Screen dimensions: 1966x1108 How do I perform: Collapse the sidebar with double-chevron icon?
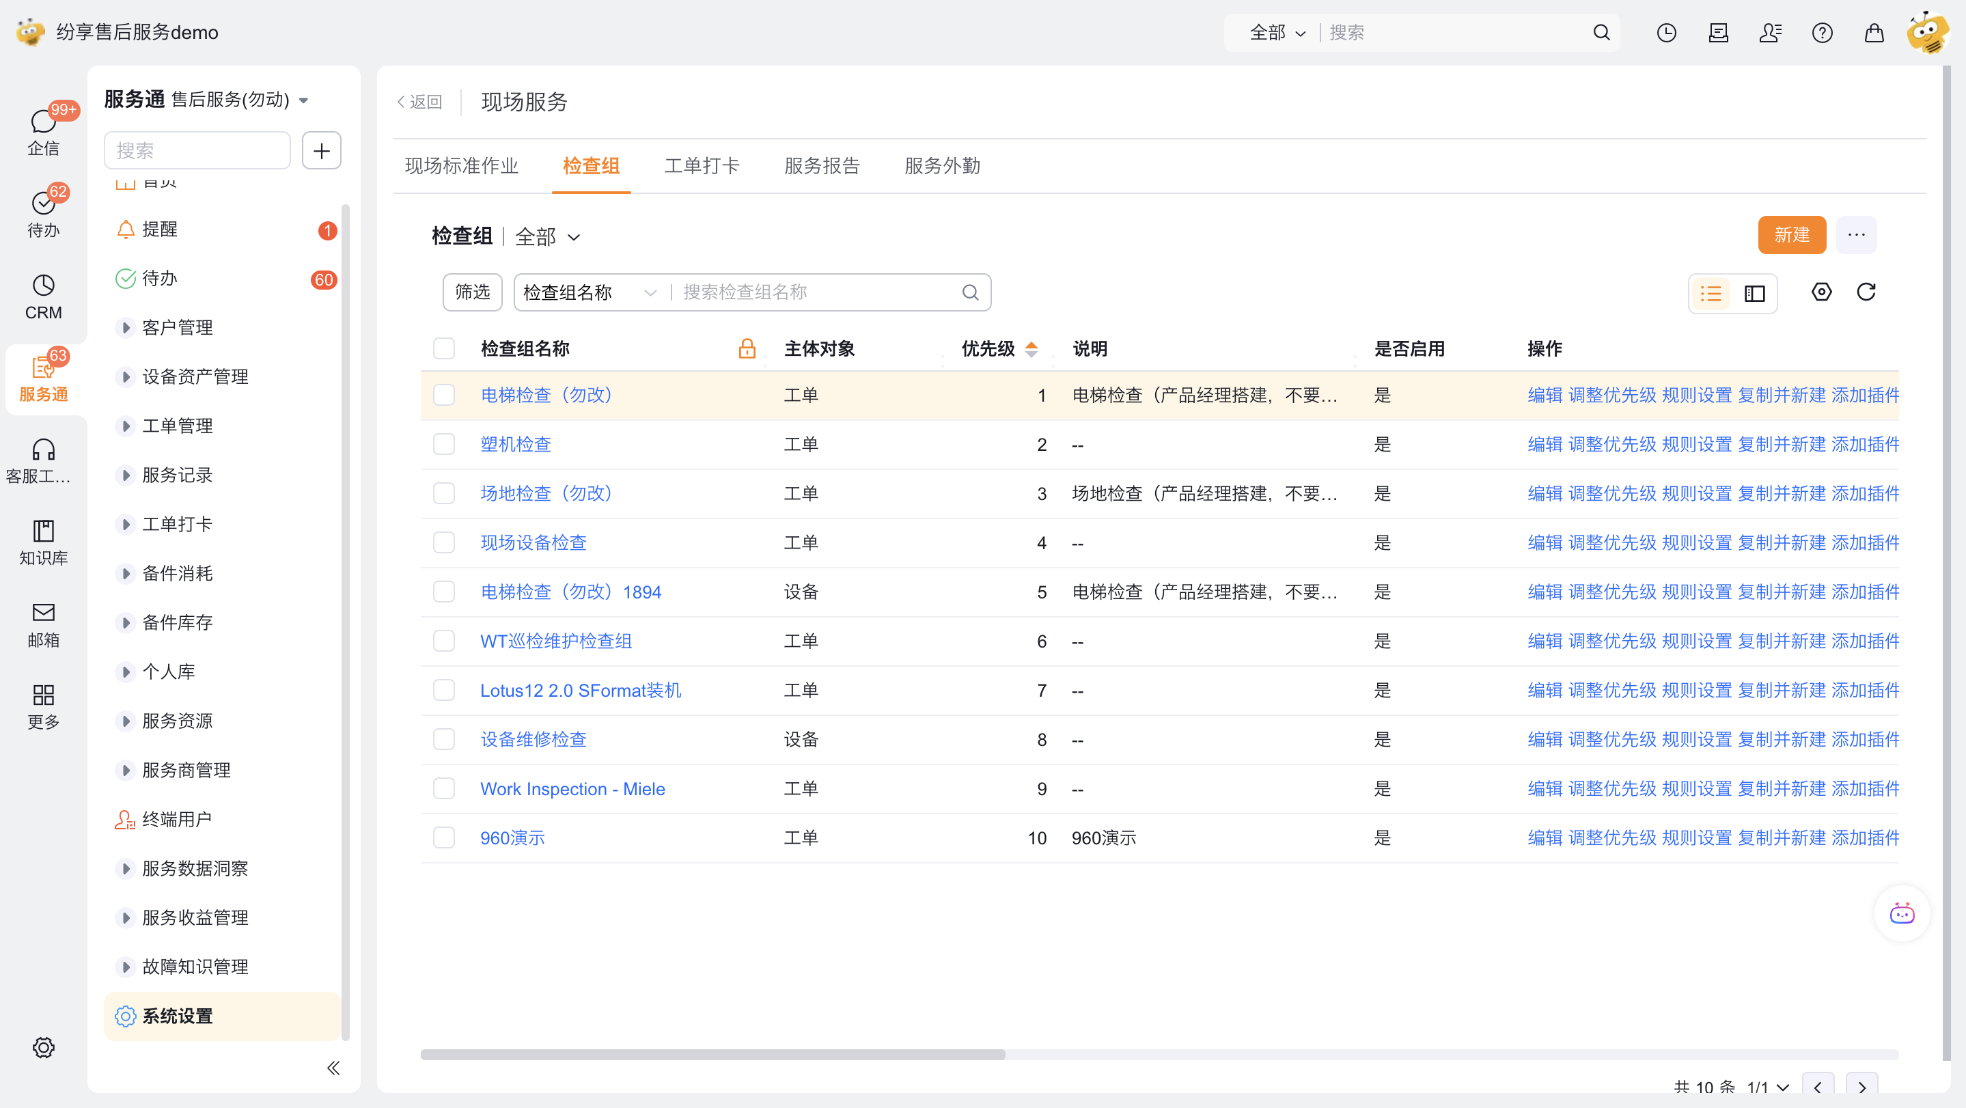333,1068
